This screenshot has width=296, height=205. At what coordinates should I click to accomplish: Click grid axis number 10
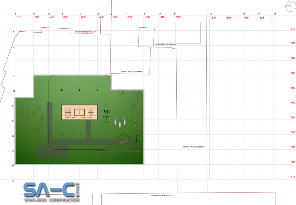tap(160, 14)
